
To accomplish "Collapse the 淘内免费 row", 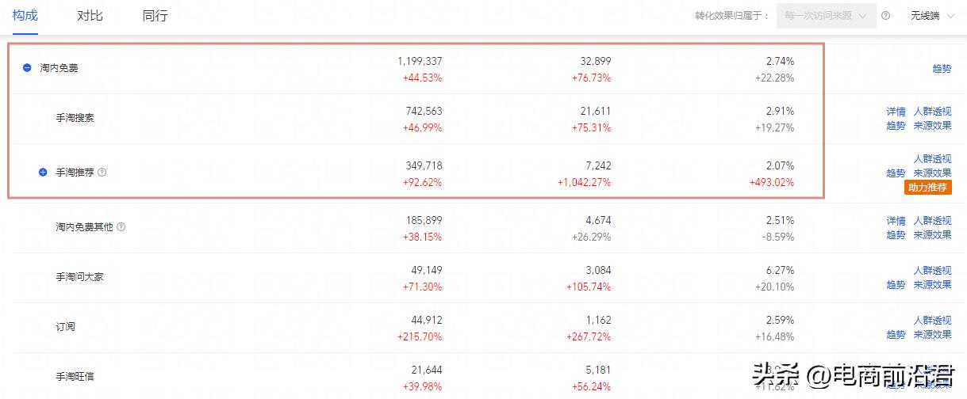I will (x=27, y=68).
